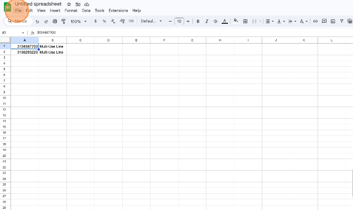Screen dimensions: 353x211
Task: Open the Insert menu
Action: (x=55, y=10)
